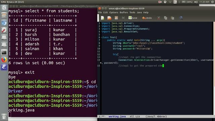Image resolution: width=215 pixels, height=121 pixels.
Task: Click the round indicator icon beside recorder
Action: (x=165, y=2)
